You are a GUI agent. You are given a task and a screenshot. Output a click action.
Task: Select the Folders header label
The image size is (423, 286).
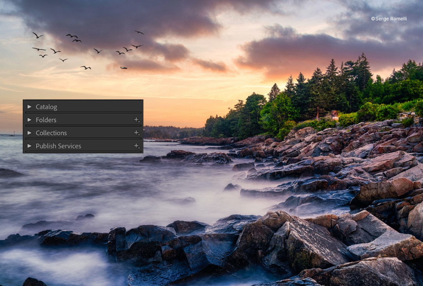pyautogui.click(x=46, y=120)
